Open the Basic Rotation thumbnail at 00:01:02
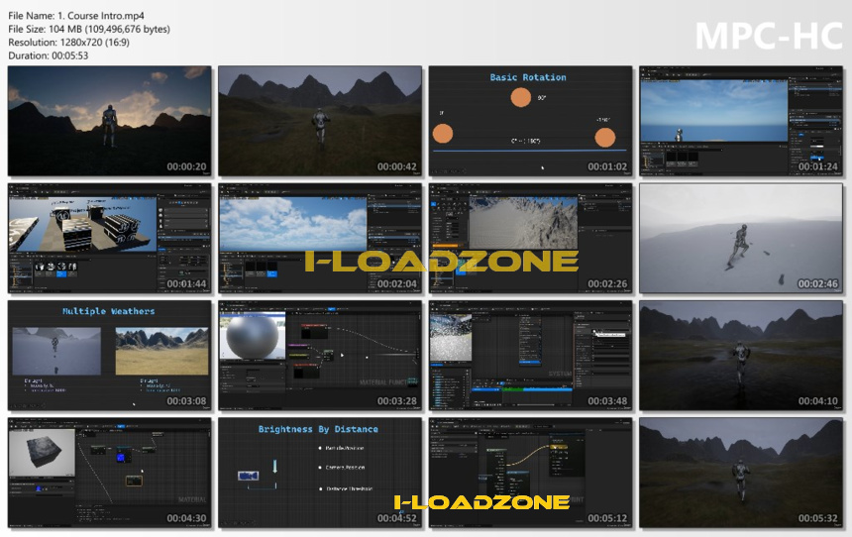Image resolution: width=852 pixels, height=537 pixels. [530, 121]
